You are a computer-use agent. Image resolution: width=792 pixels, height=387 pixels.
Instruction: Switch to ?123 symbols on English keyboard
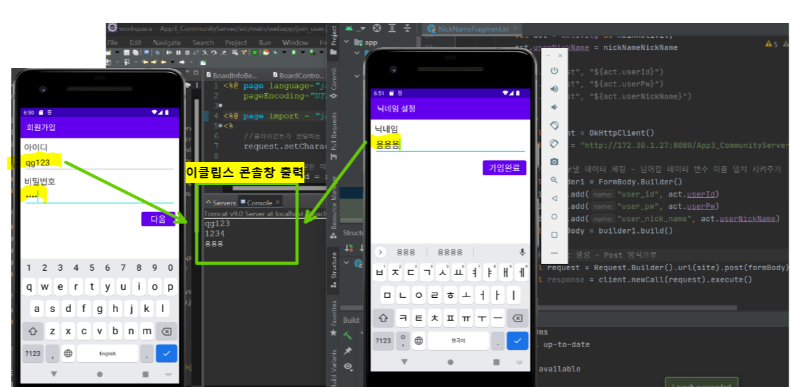pos(32,353)
